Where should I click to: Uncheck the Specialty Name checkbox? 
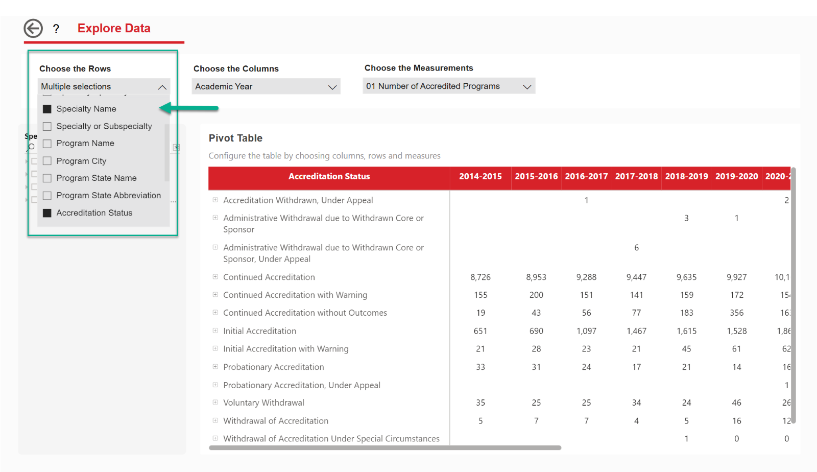coord(47,109)
